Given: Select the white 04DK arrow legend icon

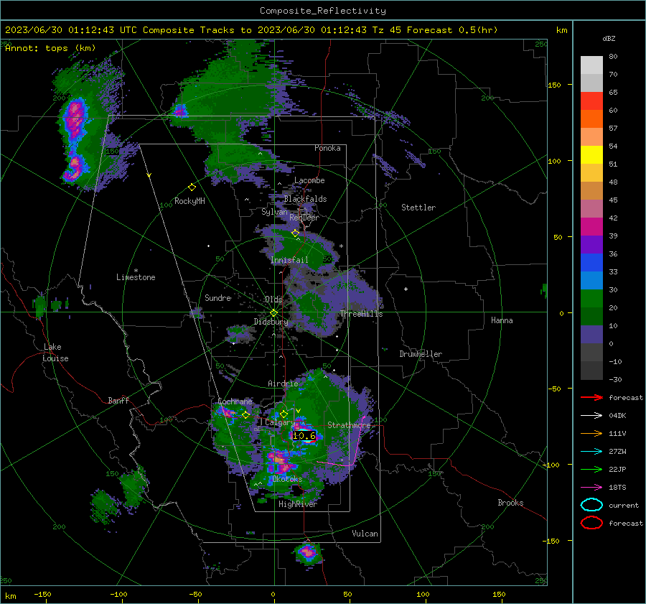Looking at the screenshot, I should tap(591, 416).
